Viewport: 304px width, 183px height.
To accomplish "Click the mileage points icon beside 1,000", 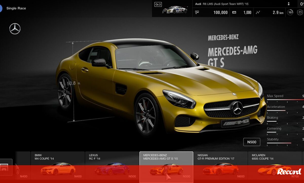I will [234, 12].
